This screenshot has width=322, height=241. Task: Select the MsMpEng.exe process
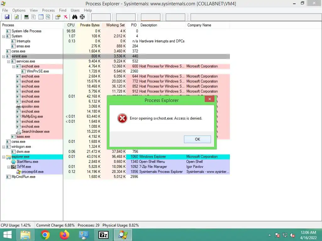point(32,116)
